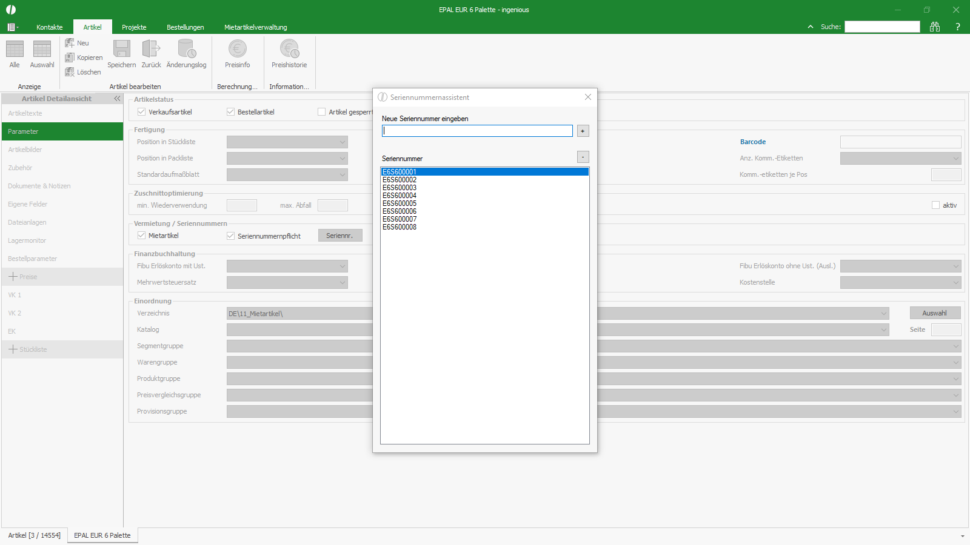Viewport: 970px width, 545px height.
Task: Click the Speichern save icon
Action: [x=122, y=49]
